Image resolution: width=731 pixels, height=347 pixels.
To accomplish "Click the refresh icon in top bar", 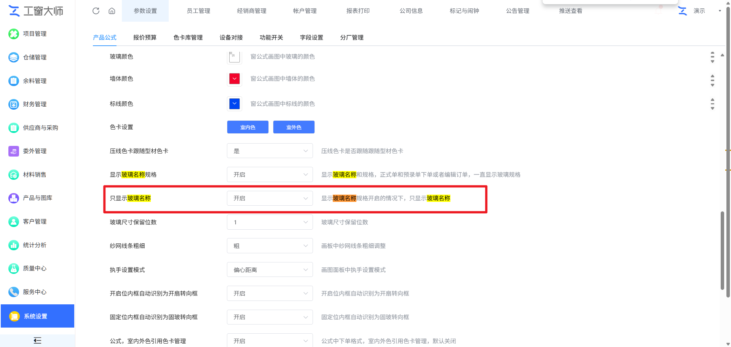I will [96, 11].
